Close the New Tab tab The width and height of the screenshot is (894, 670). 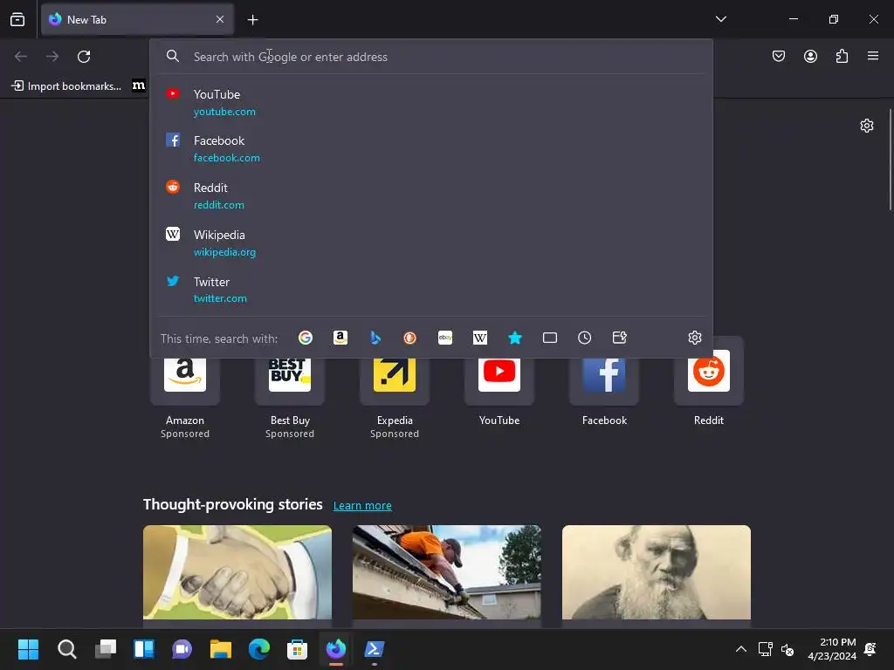point(220,19)
